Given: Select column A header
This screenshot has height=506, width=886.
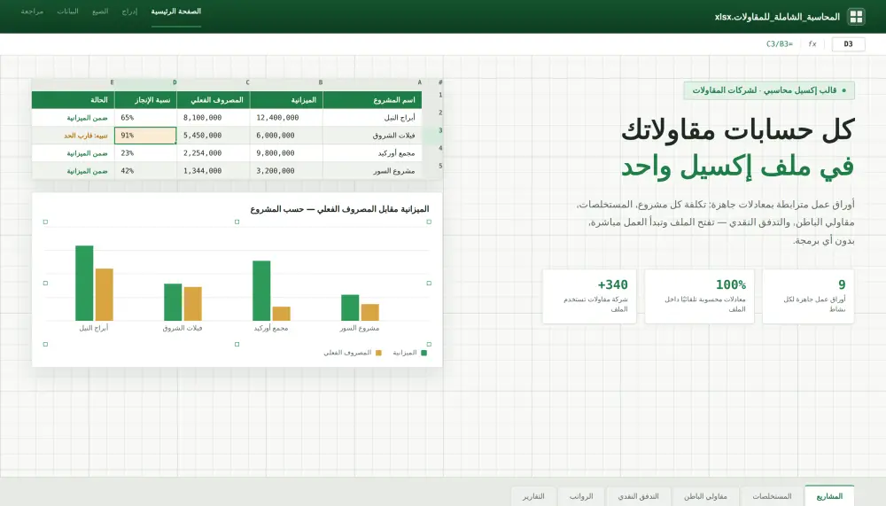Looking at the screenshot, I should point(372,82).
